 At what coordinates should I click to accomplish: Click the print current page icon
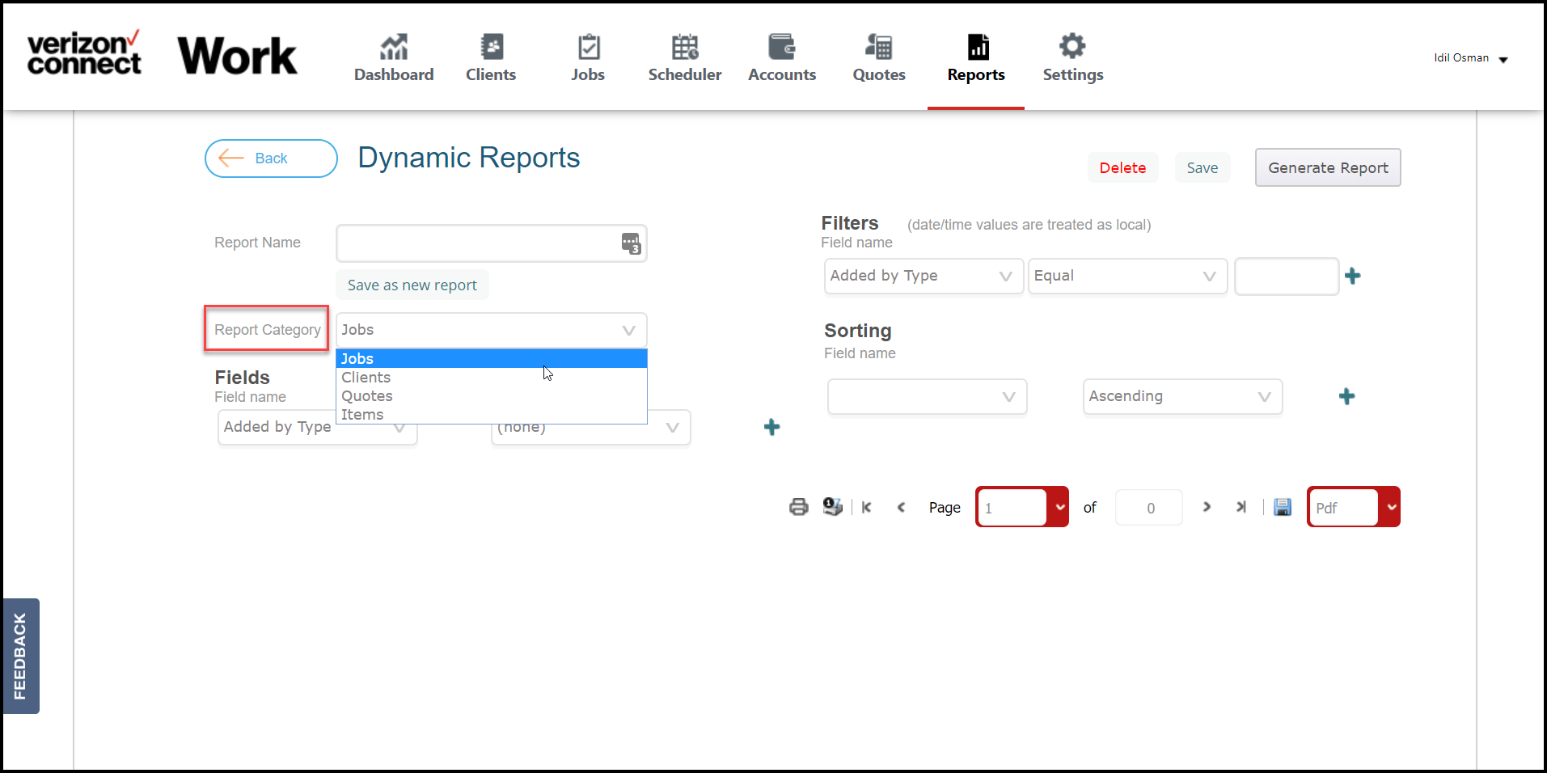[x=832, y=507]
